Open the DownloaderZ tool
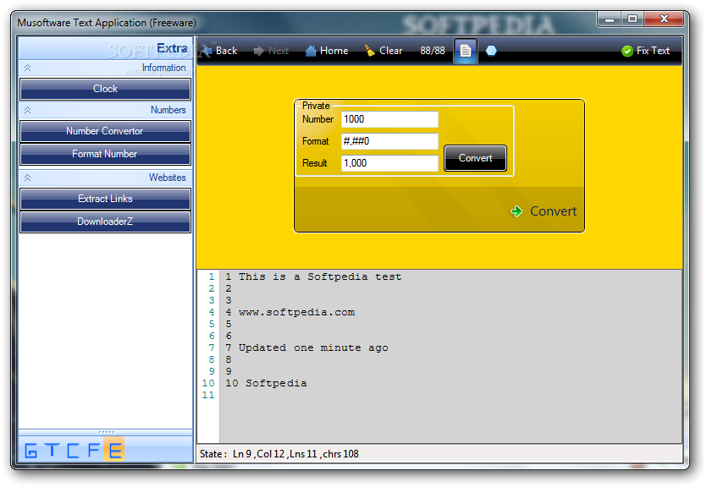 point(105,222)
